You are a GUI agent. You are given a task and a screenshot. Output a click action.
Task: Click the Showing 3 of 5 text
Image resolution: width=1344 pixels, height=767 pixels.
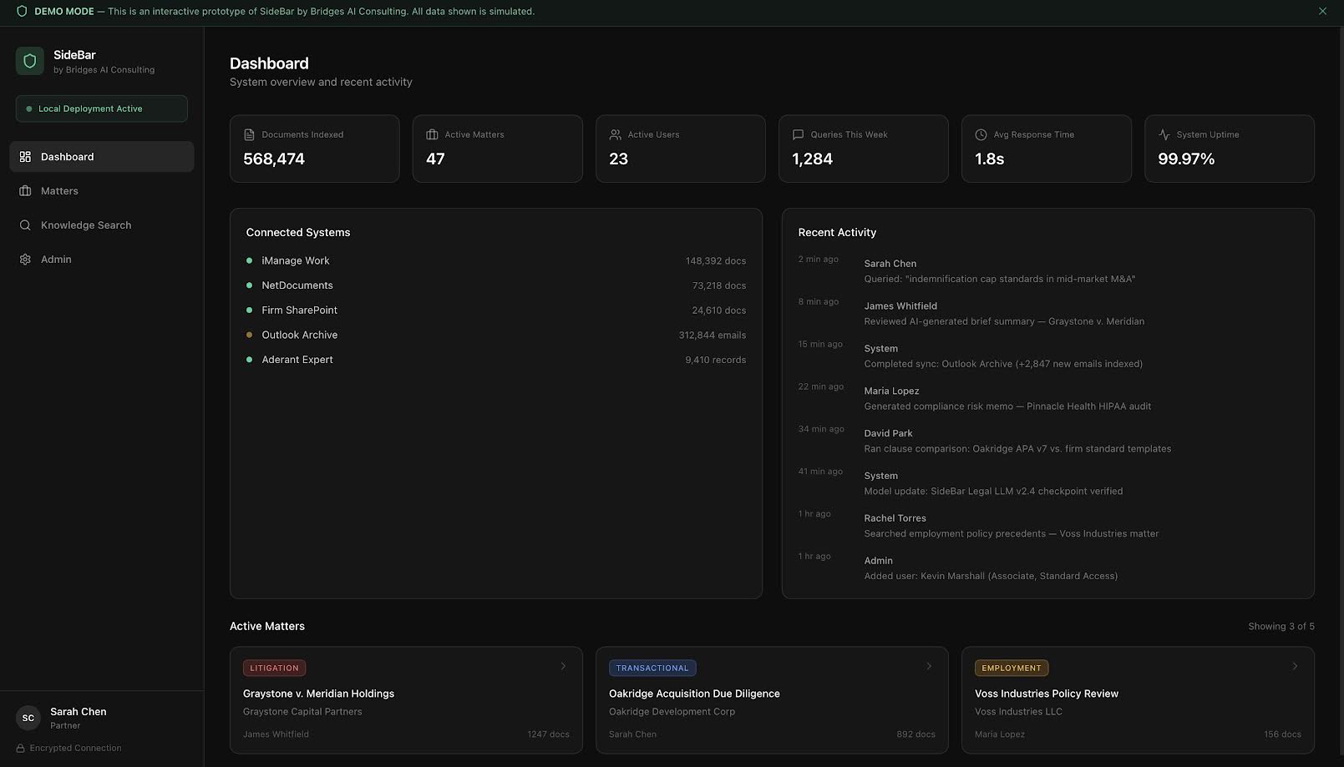[1281, 627]
